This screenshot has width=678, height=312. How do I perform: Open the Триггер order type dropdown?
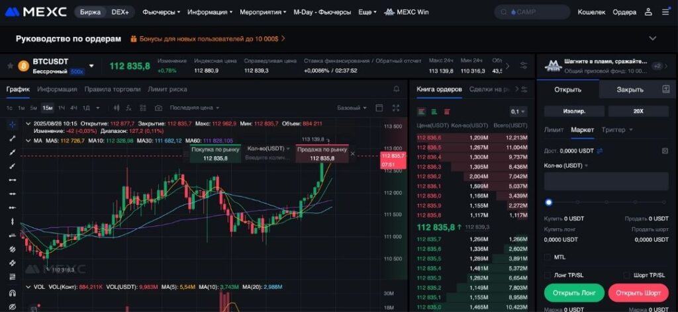(x=616, y=130)
